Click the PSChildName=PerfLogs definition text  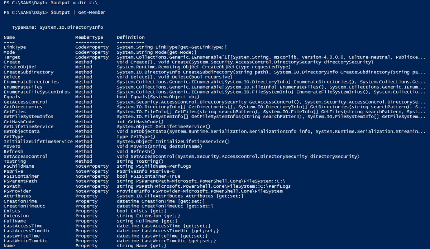[x=154, y=166]
